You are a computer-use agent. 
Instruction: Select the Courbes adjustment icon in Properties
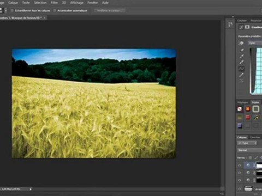pyautogui.click(x=241, y=27)
